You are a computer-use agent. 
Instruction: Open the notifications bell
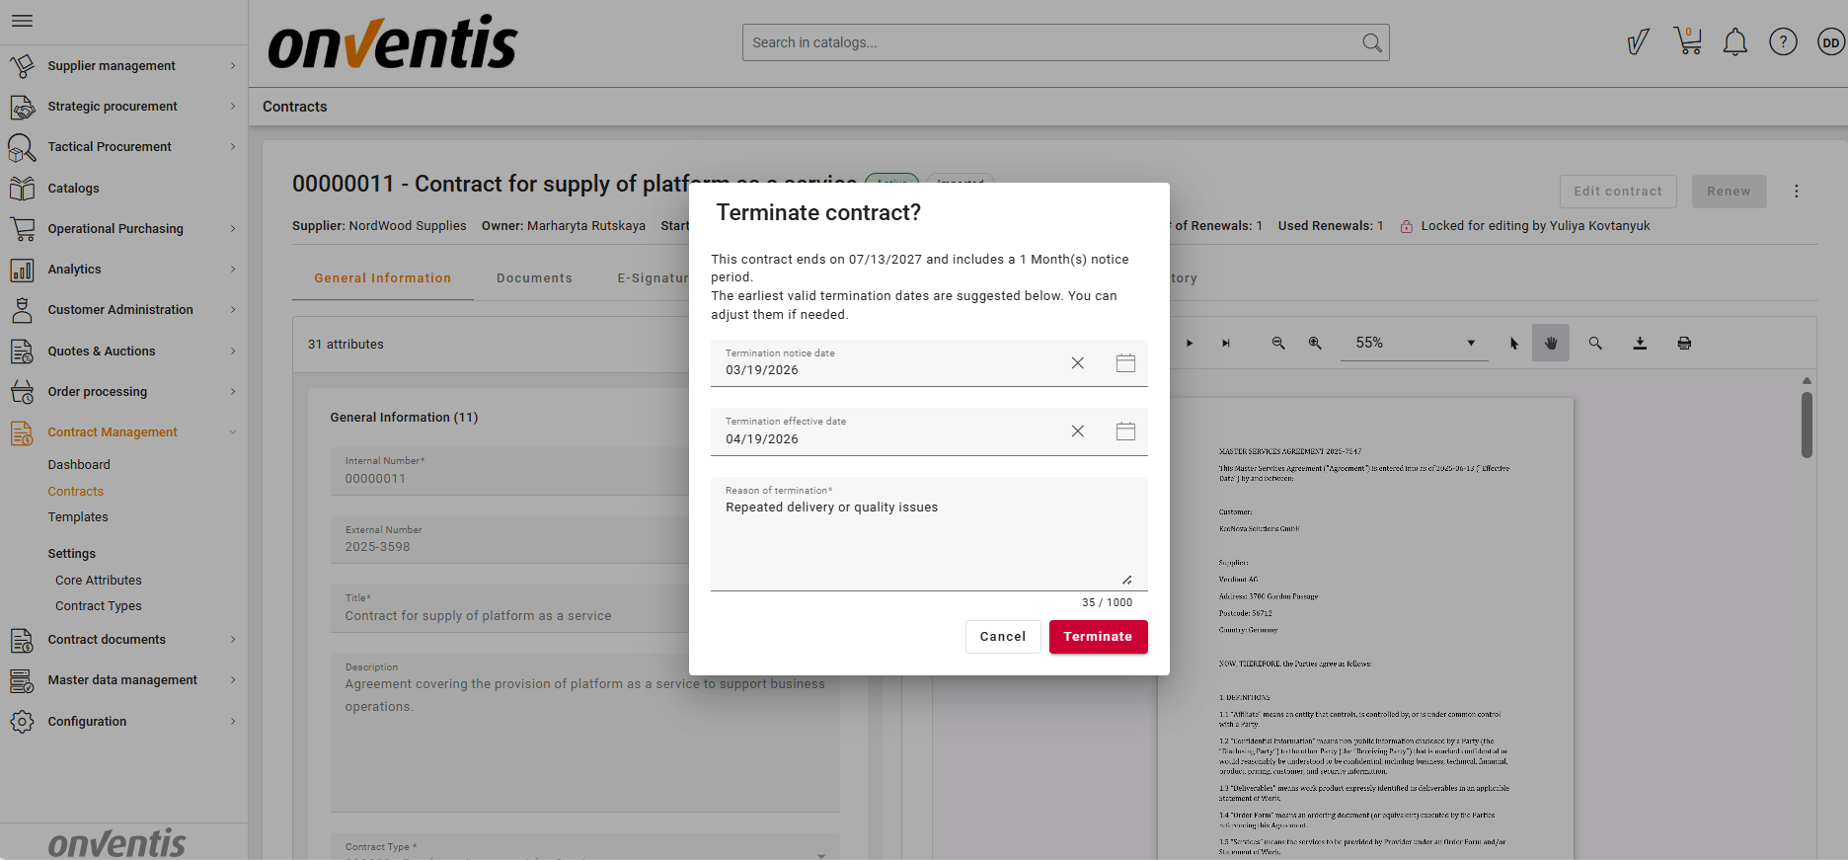[x=1734, y=42]
